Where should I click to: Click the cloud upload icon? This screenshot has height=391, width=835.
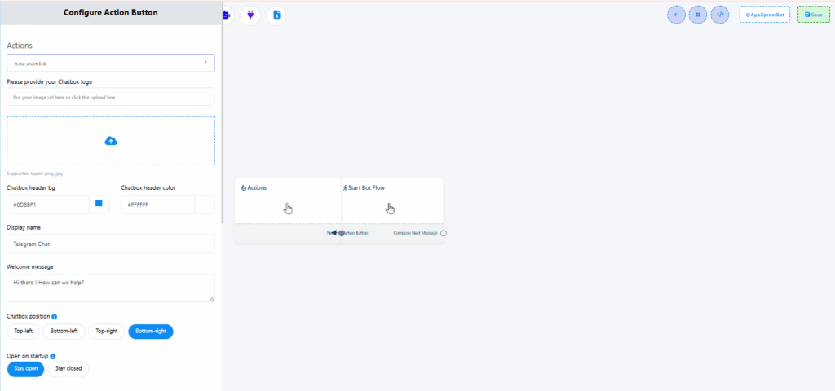[111, 141]
